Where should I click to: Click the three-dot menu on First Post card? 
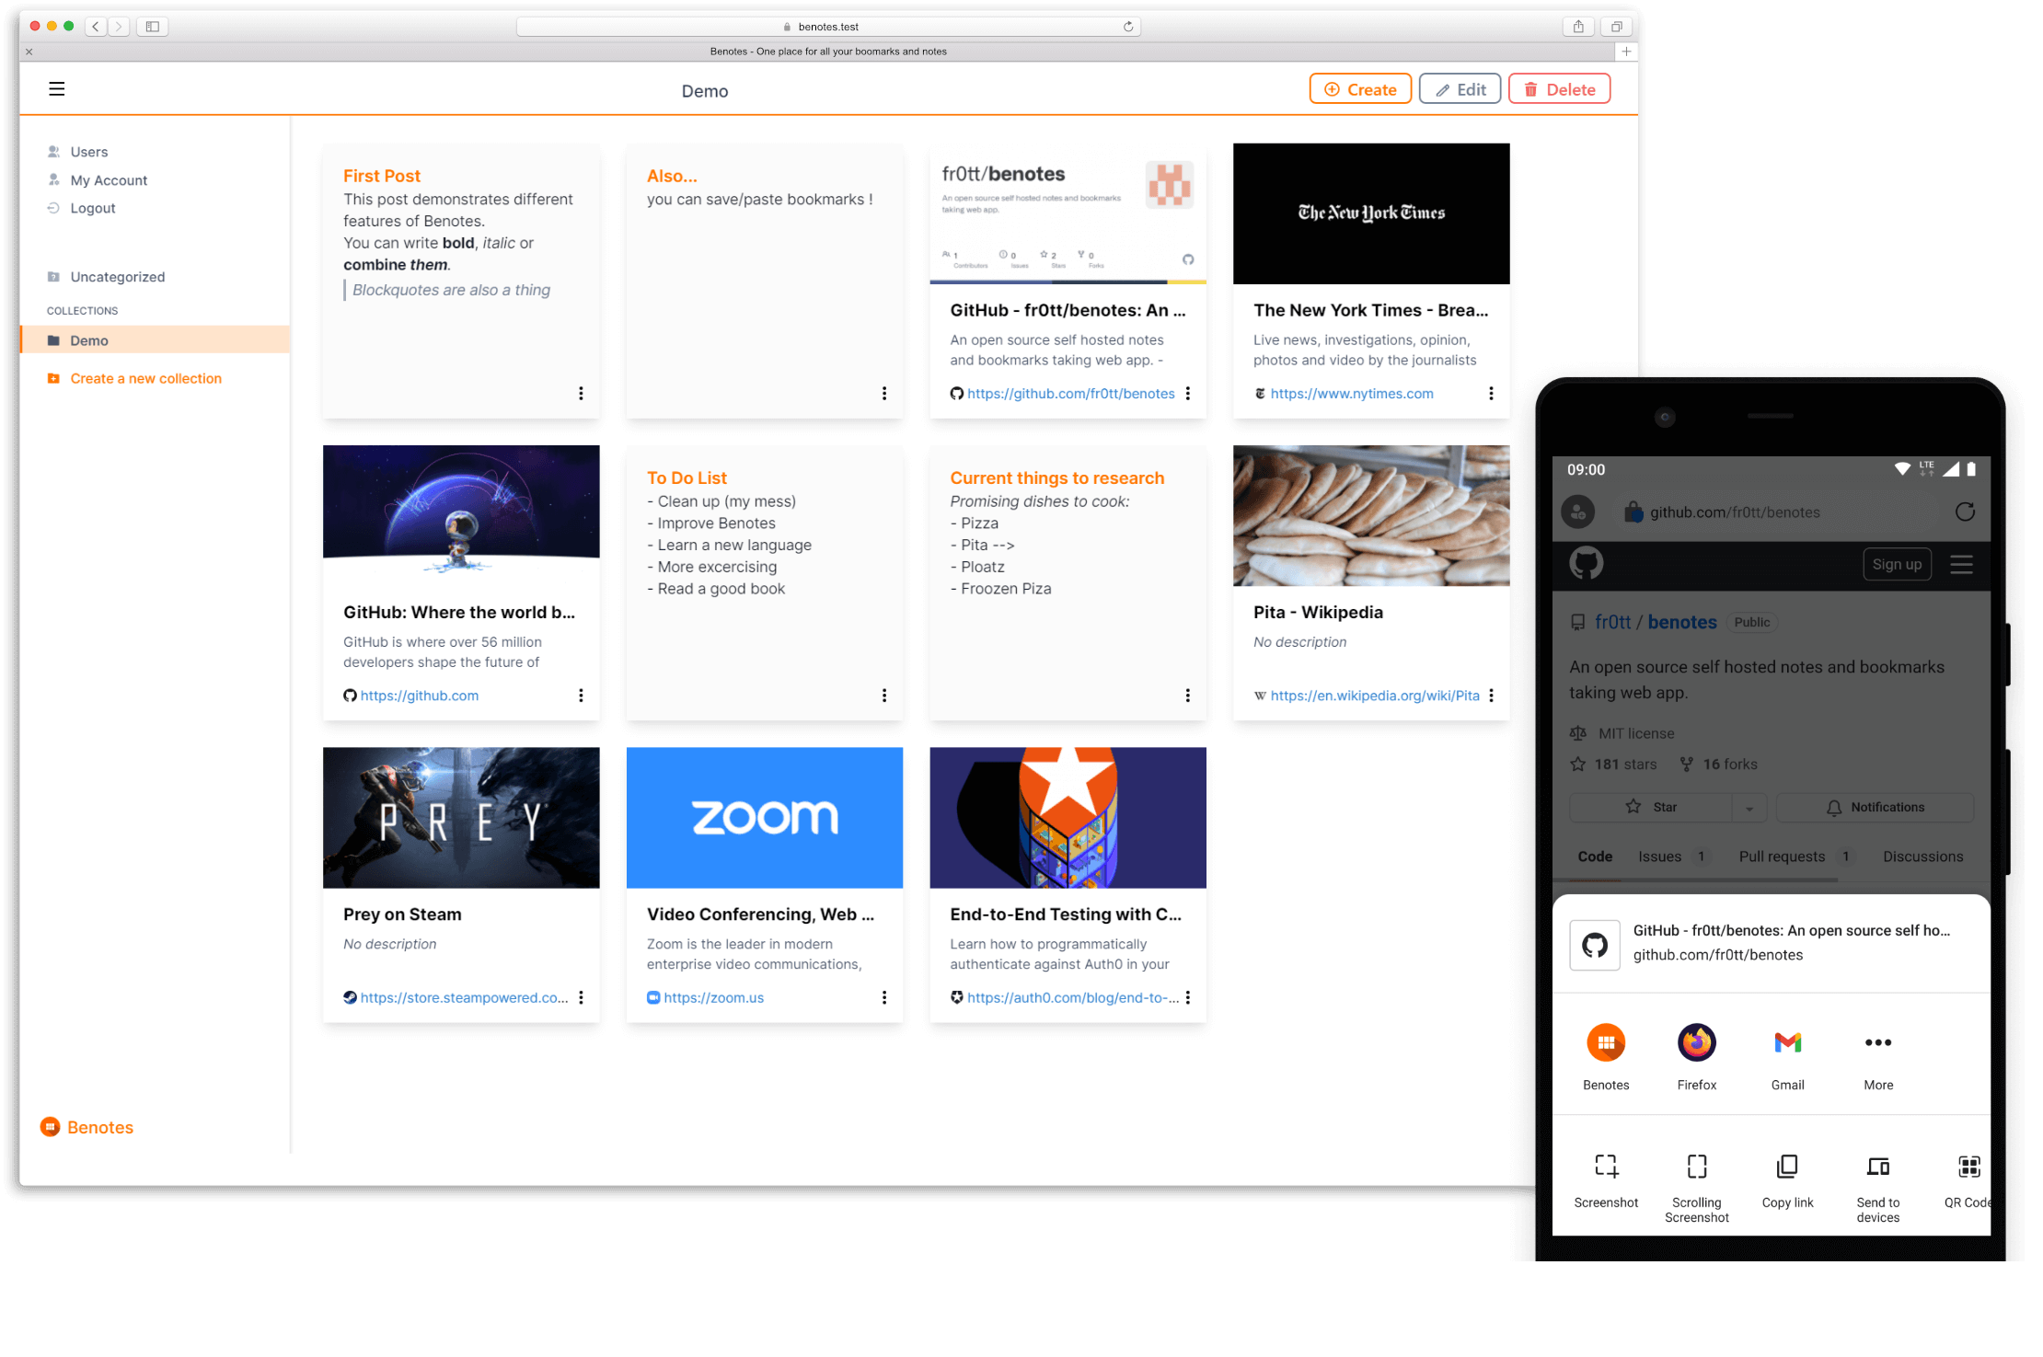pos(580,394)
